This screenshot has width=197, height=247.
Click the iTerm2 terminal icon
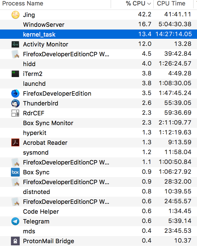pyautogui.click(x=15, y=74)
